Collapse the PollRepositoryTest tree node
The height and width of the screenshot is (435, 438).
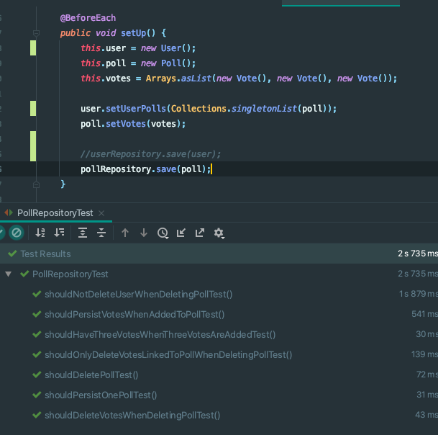(x=9, y=274)
